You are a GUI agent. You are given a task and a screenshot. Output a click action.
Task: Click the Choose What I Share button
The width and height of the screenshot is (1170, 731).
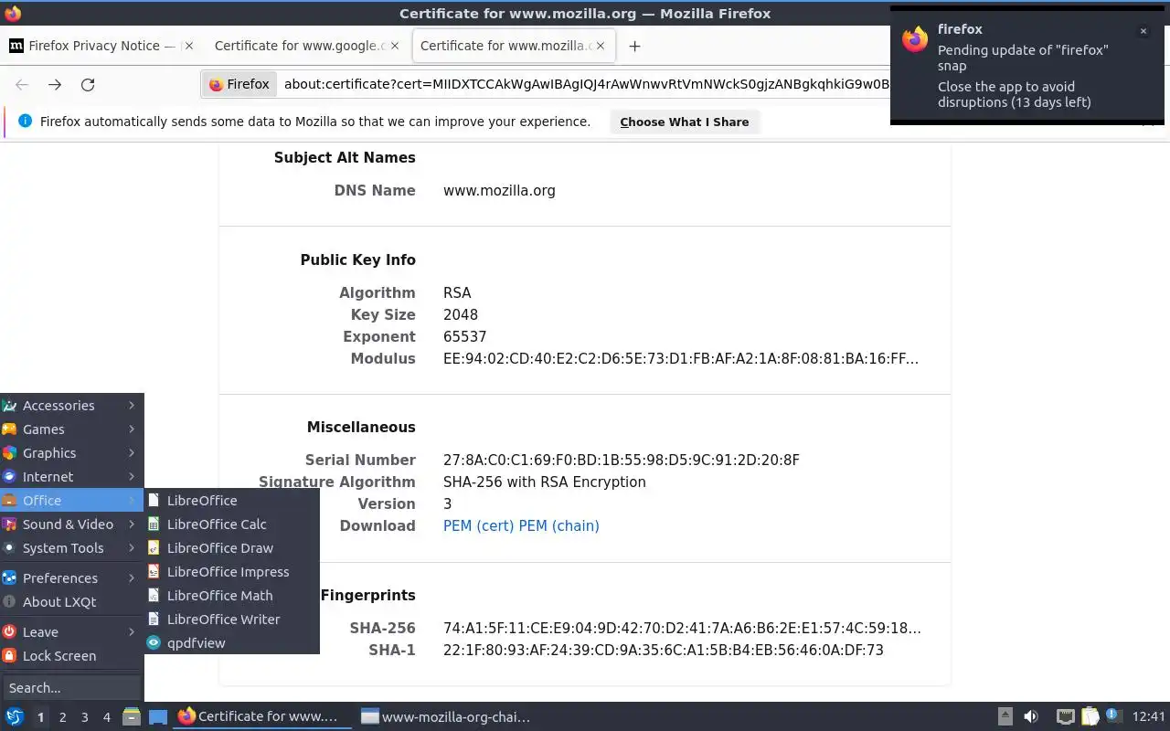pos(684,122)
